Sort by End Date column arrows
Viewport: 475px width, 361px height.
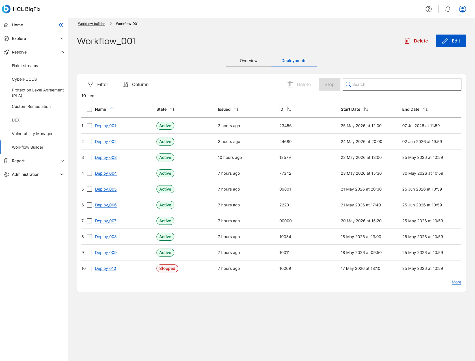point(425,109)
